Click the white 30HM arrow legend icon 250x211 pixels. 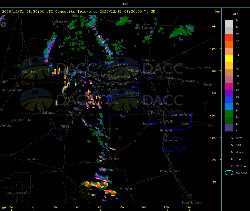point(229,145)
